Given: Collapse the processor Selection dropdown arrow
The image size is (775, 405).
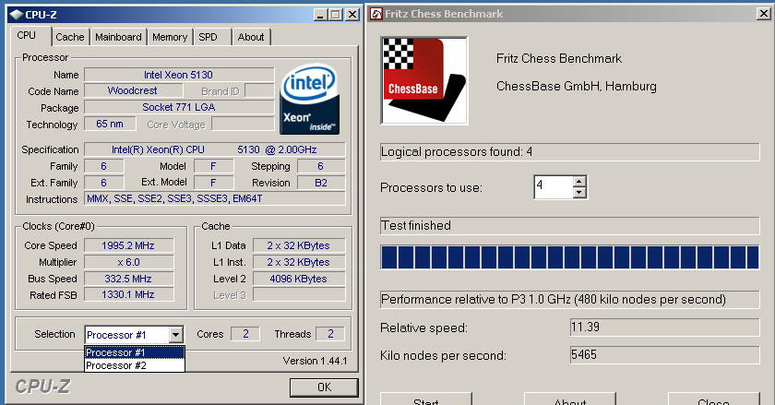Looking at the screenshot, I should click(175, 335).
